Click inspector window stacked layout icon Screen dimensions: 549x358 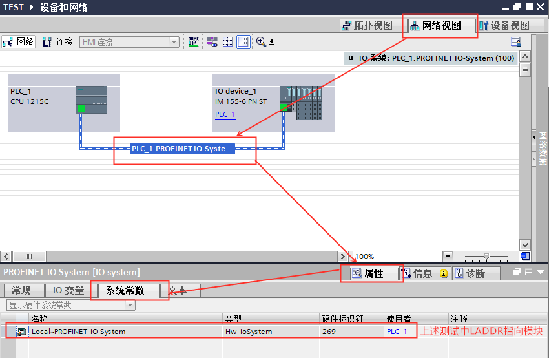[529, 272]
